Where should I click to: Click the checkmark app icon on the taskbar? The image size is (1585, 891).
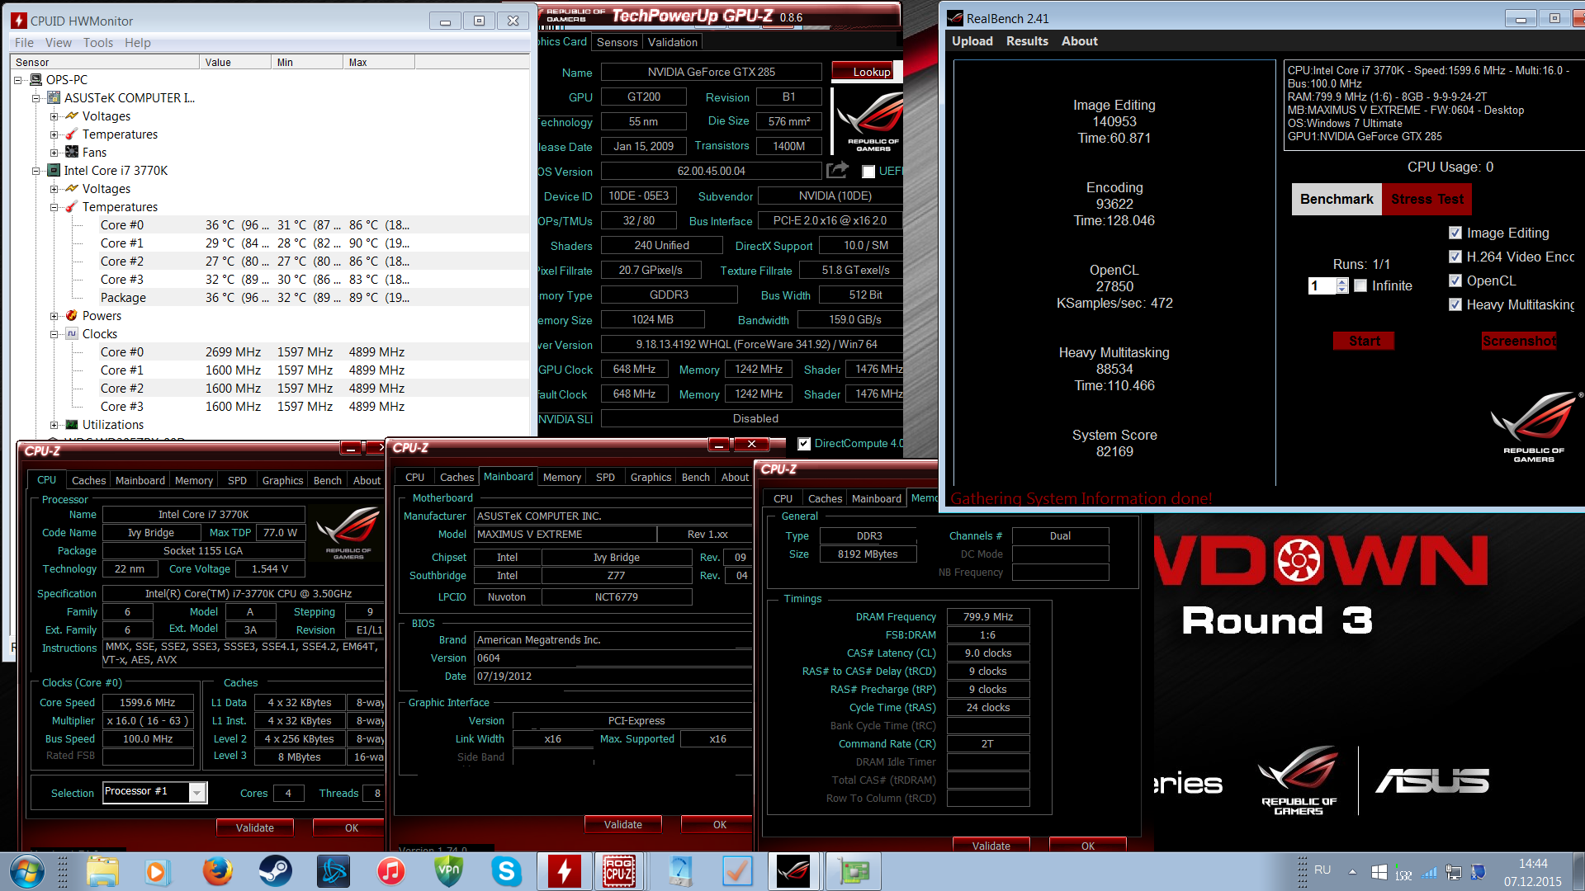pos(737,871)
